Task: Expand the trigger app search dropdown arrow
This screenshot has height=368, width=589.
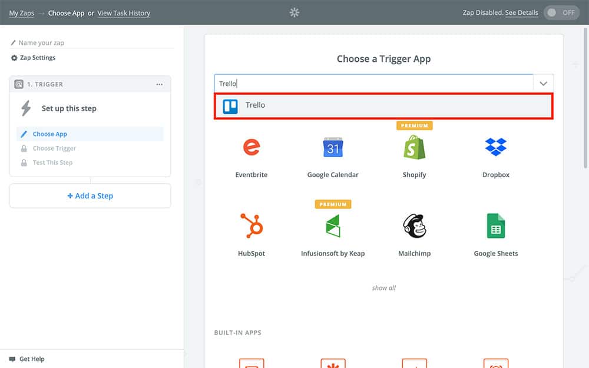Action: click(543, 84)
